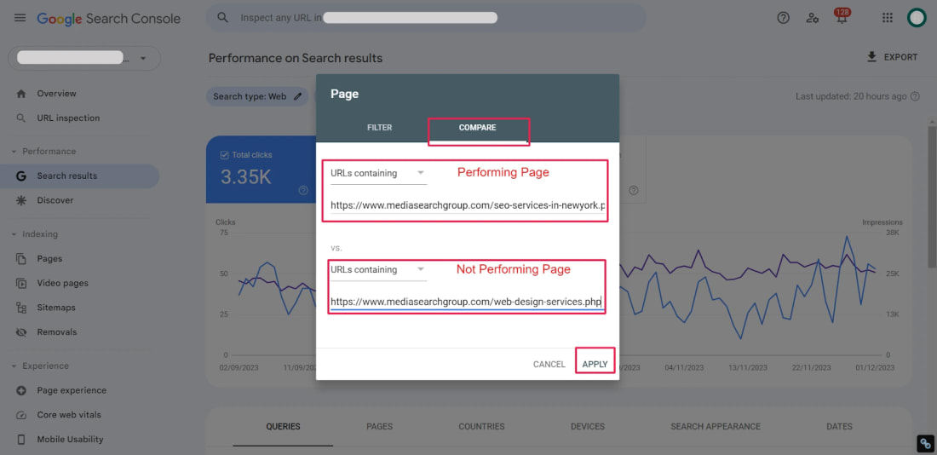Click the Discover asterisk icon
Viewport: 937px width, 455px height.
click(x=21, y=200)
